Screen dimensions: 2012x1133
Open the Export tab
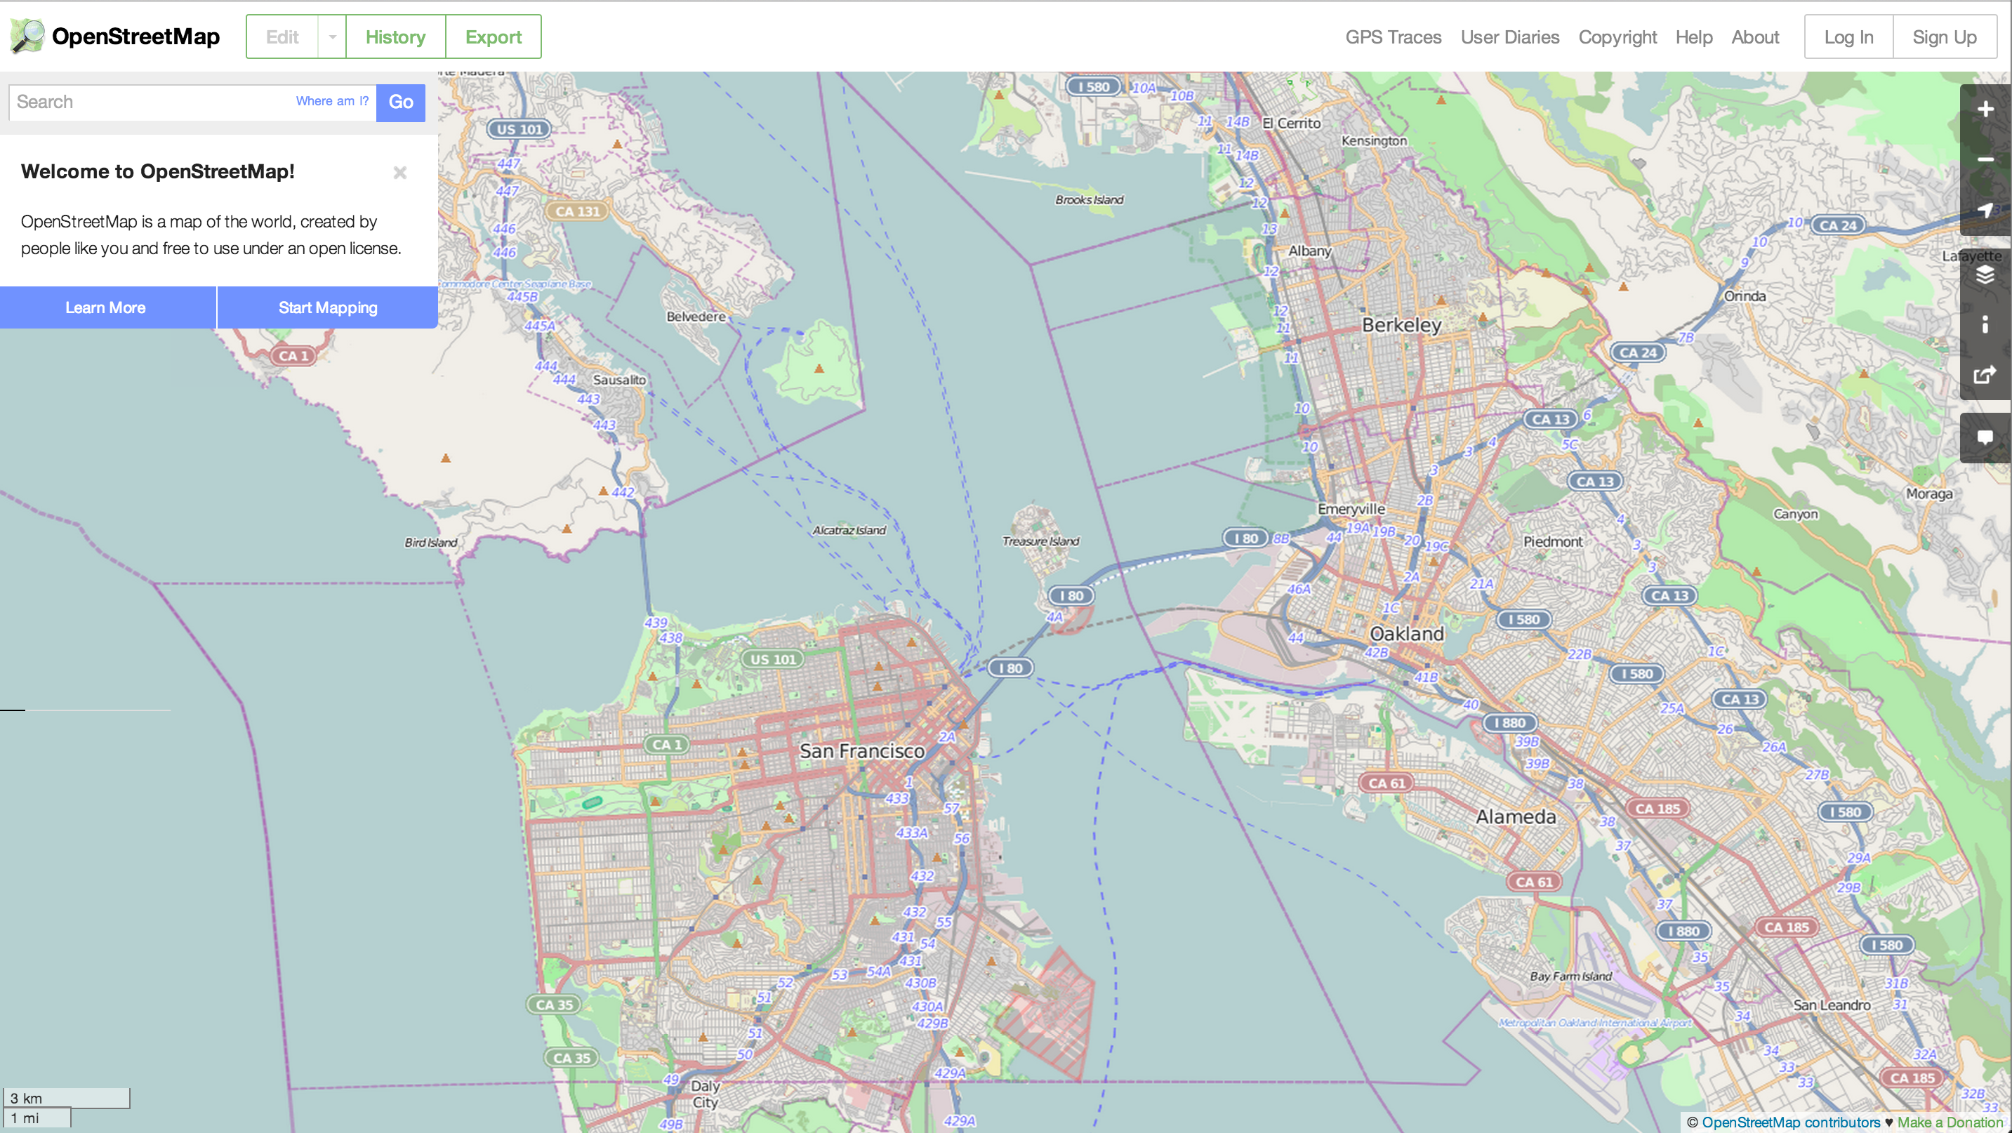[493, 37]
